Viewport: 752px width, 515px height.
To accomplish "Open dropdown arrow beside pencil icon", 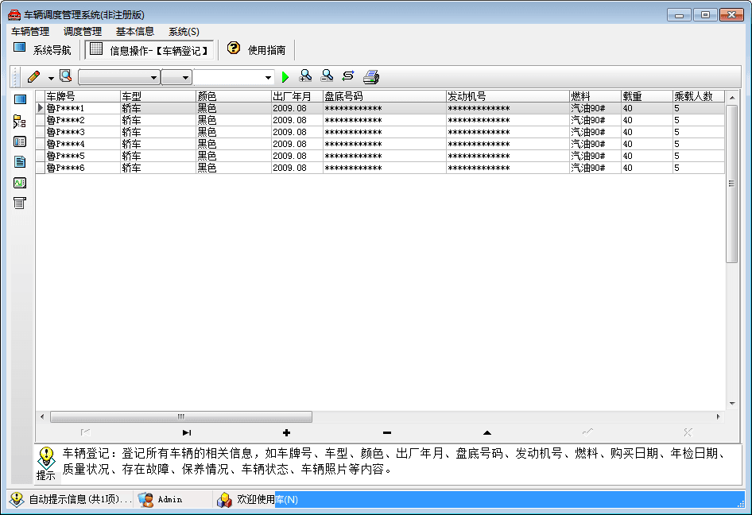I will 51,78.
